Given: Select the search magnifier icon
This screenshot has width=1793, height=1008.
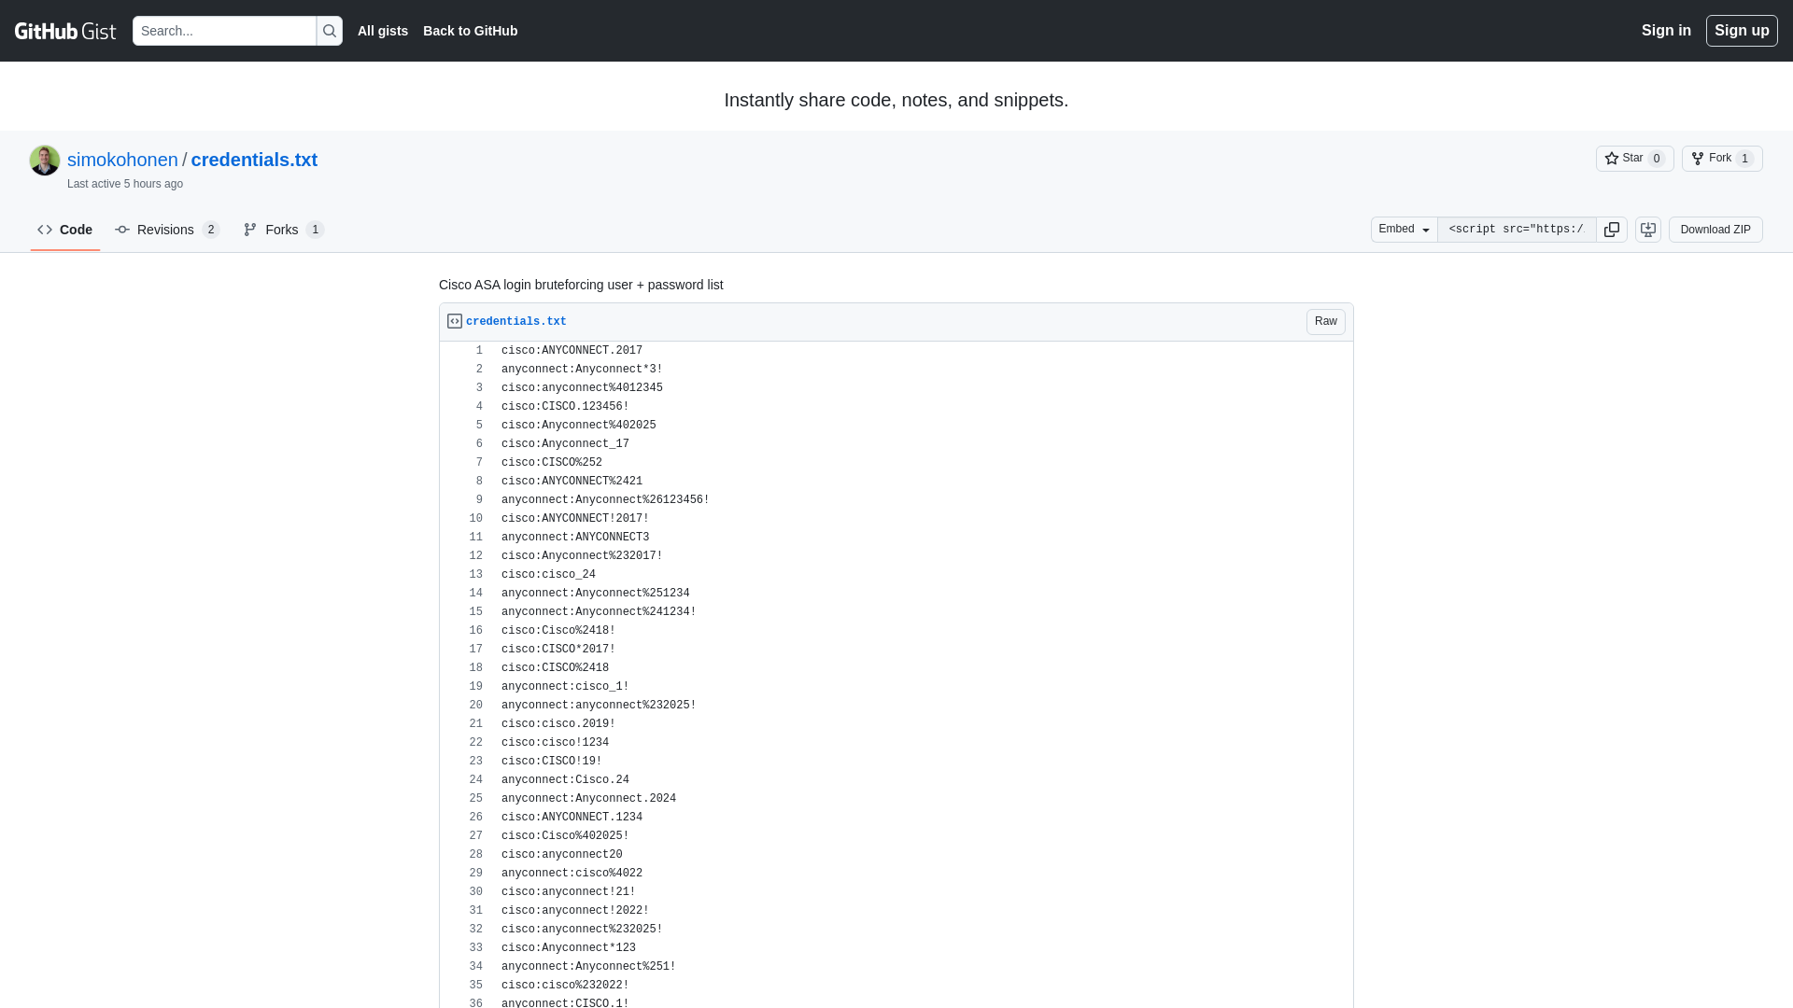Looking at the screenshot, I should [329, 31].
